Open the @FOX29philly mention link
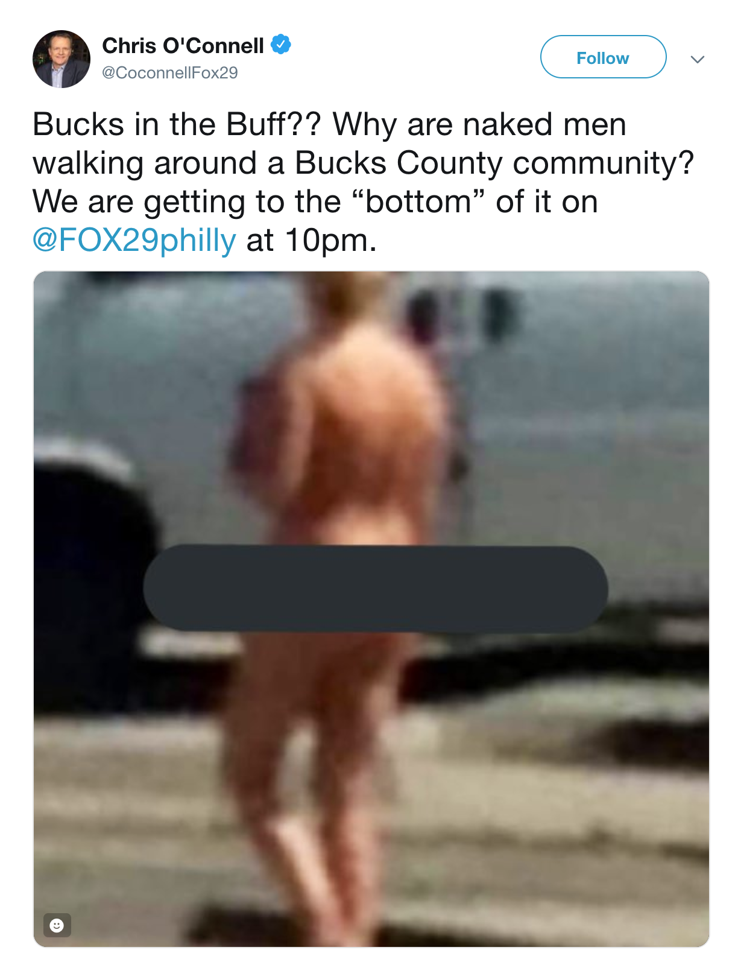 pyautogui.click(x=134, y=240)
